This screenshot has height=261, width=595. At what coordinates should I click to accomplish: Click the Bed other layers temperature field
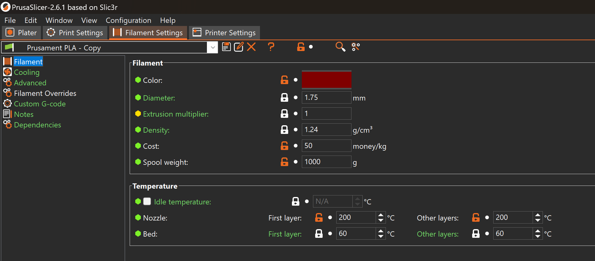513,233
